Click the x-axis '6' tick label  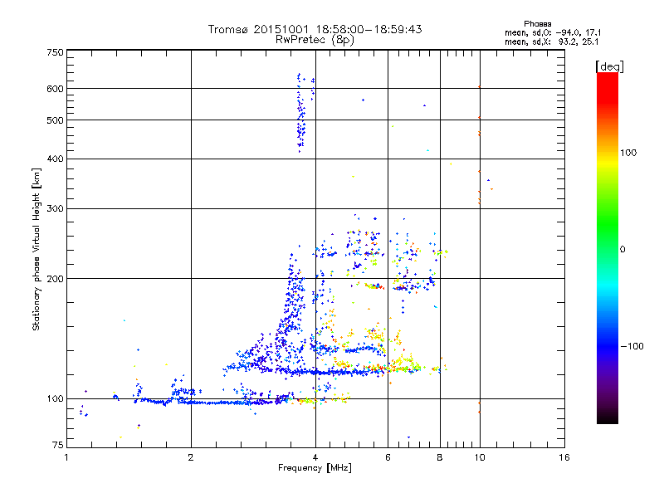(388, 457)
